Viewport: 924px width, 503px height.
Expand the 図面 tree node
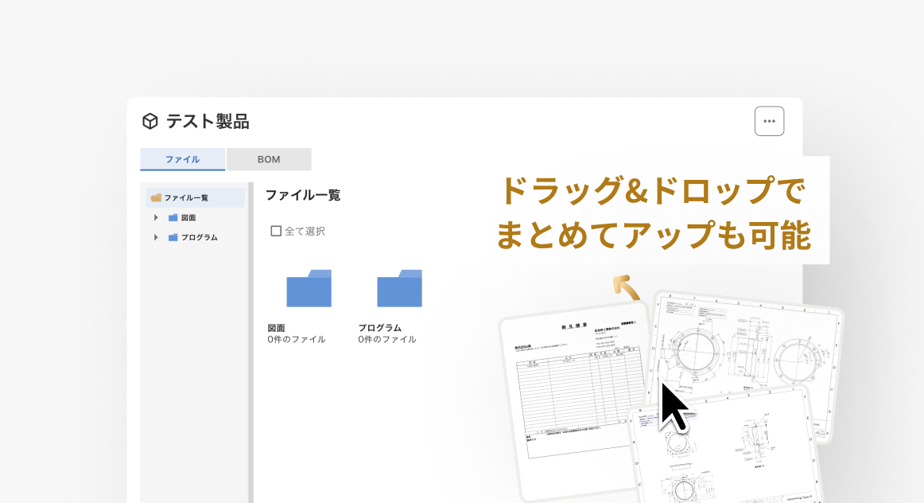click(156, 217)
